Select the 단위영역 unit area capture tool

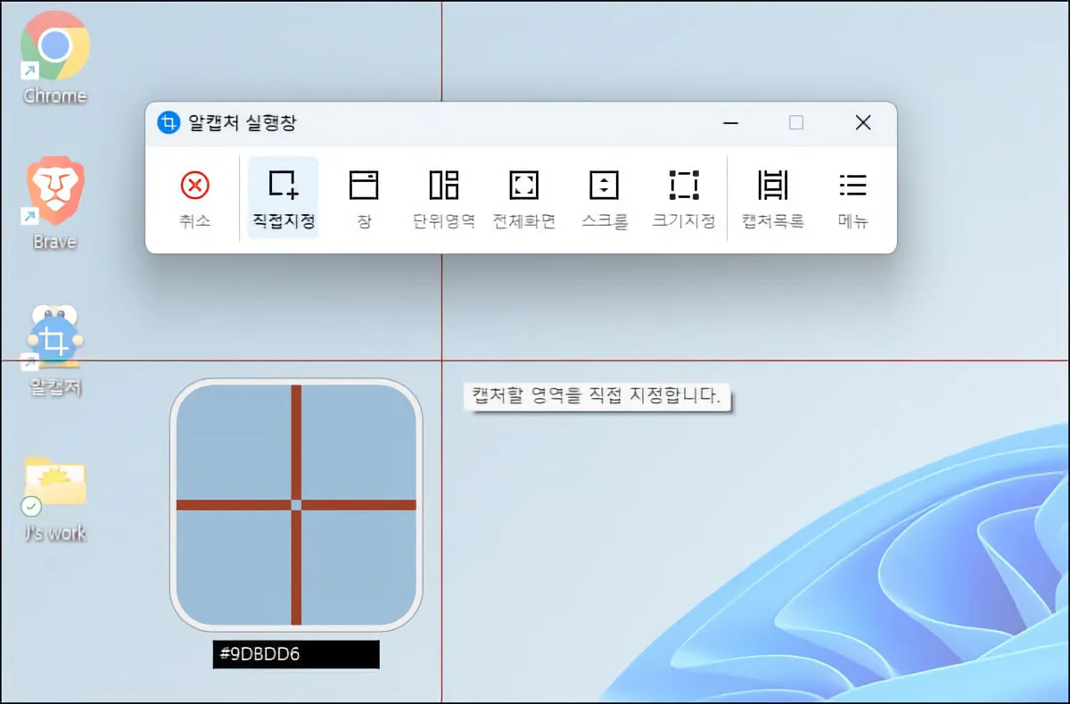coord(442,196)
